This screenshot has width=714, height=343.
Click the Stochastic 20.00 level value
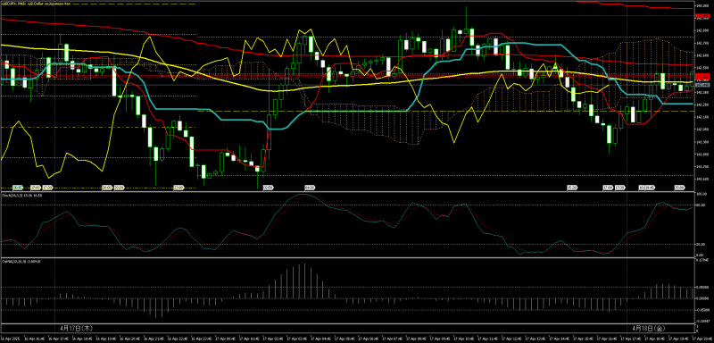coord(702,244)
